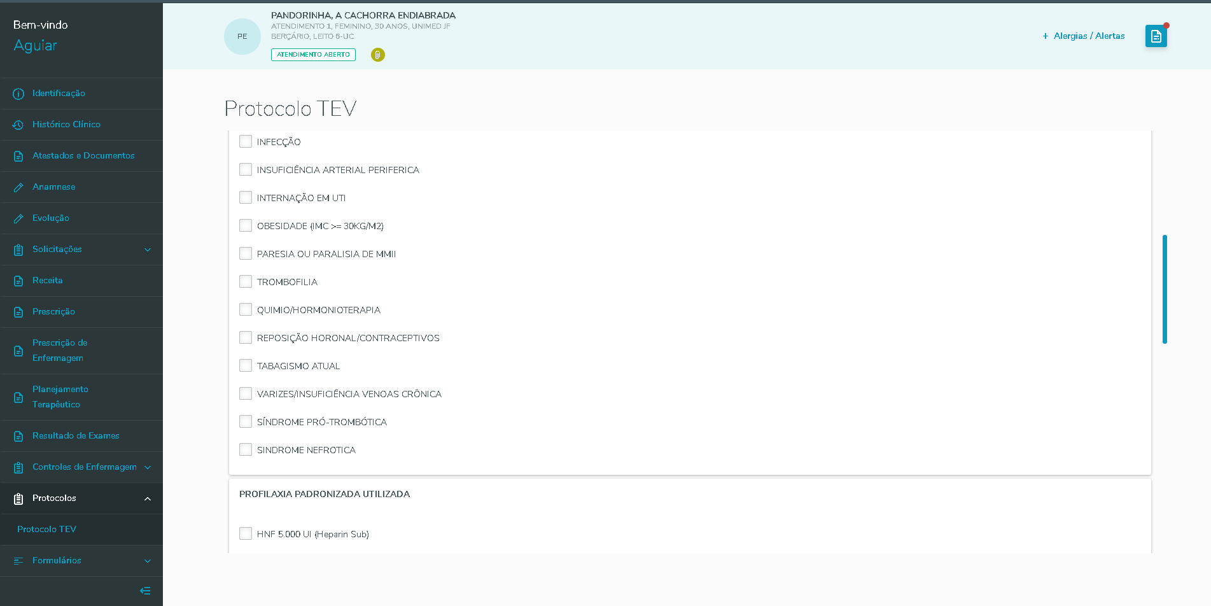Check VARIZES/INSUFICIÊNCIA VENOAS CRÔNICA checkbox
The image size is (1211, 606).
point(246,393)
